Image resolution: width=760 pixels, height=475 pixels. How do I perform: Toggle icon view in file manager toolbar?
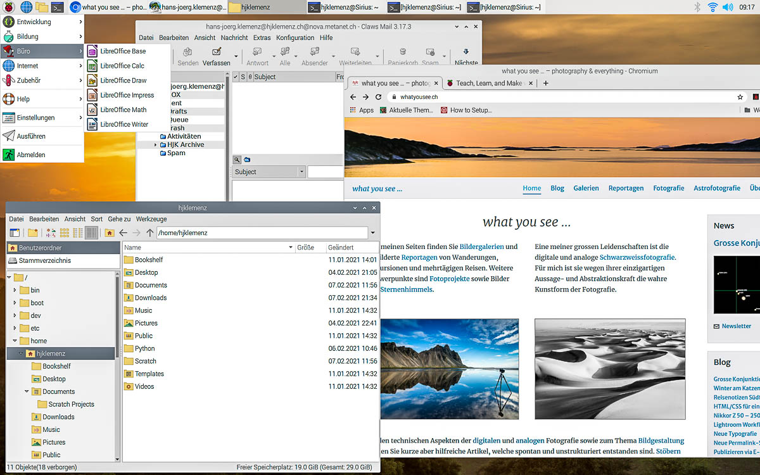click(x=64, y=233)
